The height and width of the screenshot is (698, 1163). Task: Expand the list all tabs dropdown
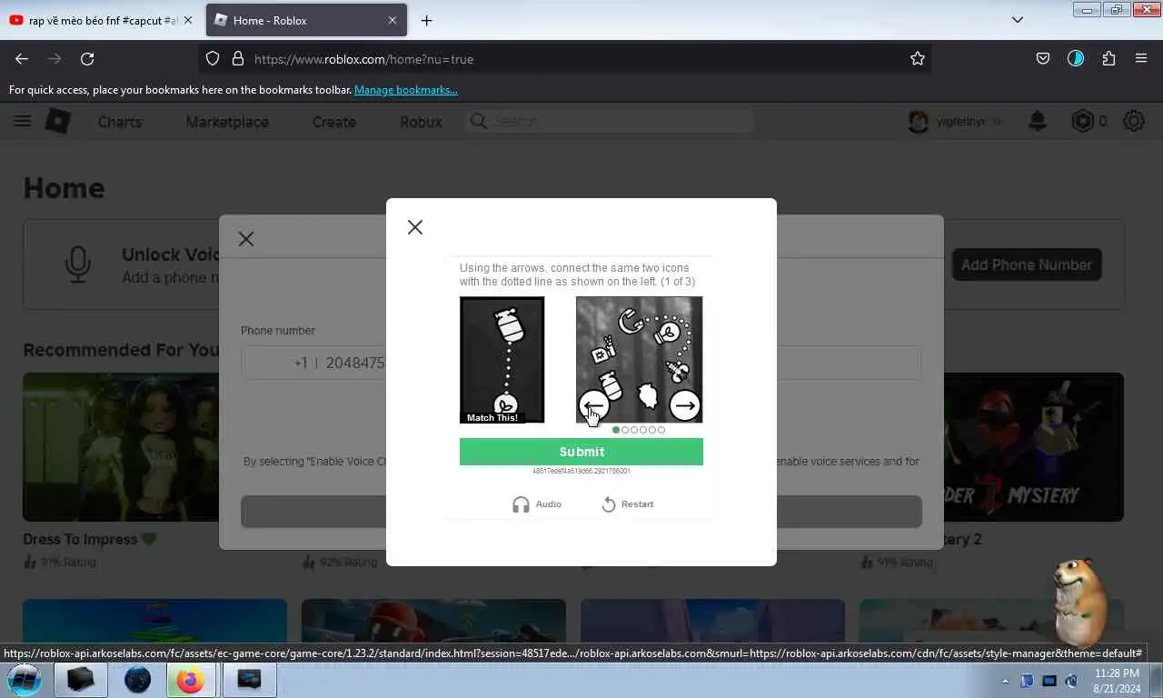click(1018, 20)
